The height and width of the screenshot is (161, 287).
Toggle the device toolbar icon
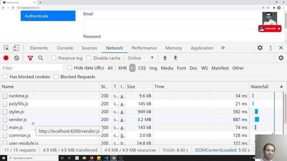16,48
